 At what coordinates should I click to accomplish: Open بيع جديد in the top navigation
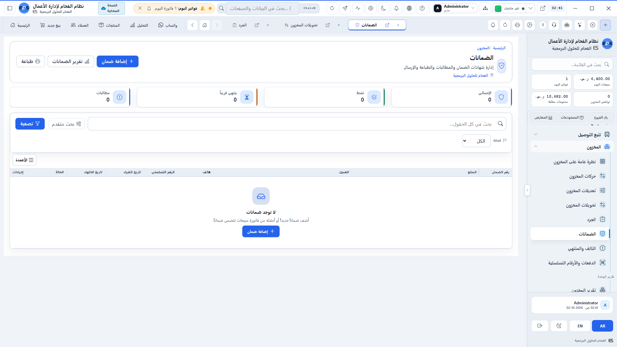(x=50, y=25)
